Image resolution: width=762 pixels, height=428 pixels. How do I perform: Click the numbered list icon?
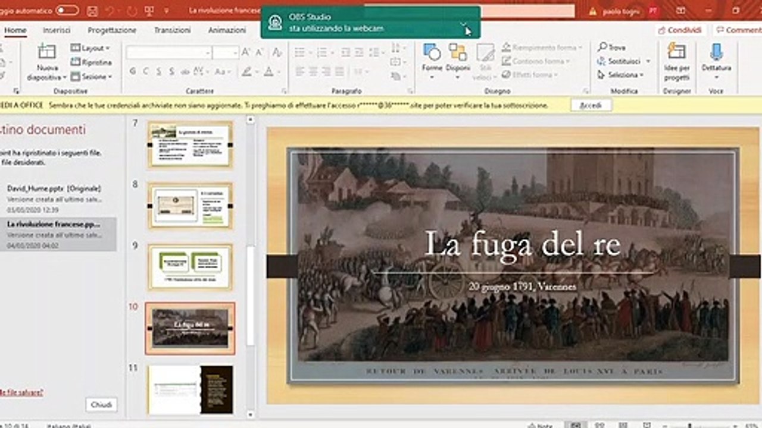(x=322, y=53)
